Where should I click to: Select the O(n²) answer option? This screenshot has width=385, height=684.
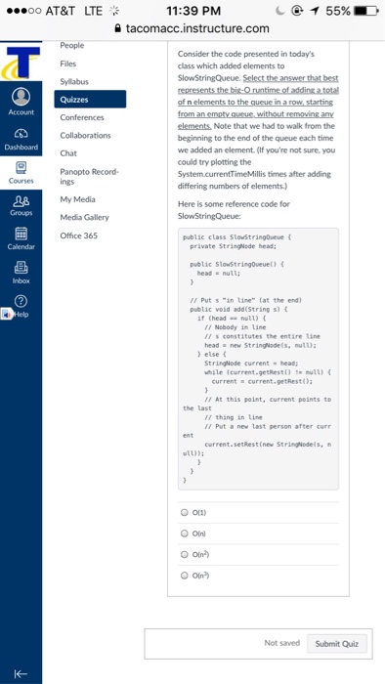pos(185,554)
